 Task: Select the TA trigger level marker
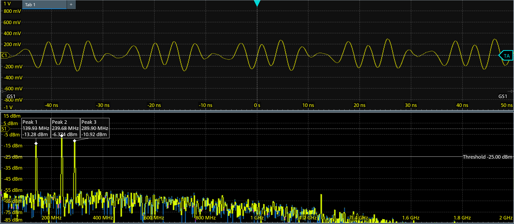click(506, 56)
